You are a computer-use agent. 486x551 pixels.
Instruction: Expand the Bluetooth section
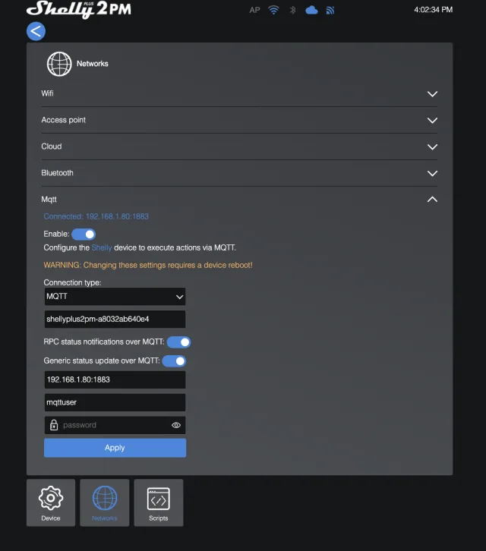(432, 173)
